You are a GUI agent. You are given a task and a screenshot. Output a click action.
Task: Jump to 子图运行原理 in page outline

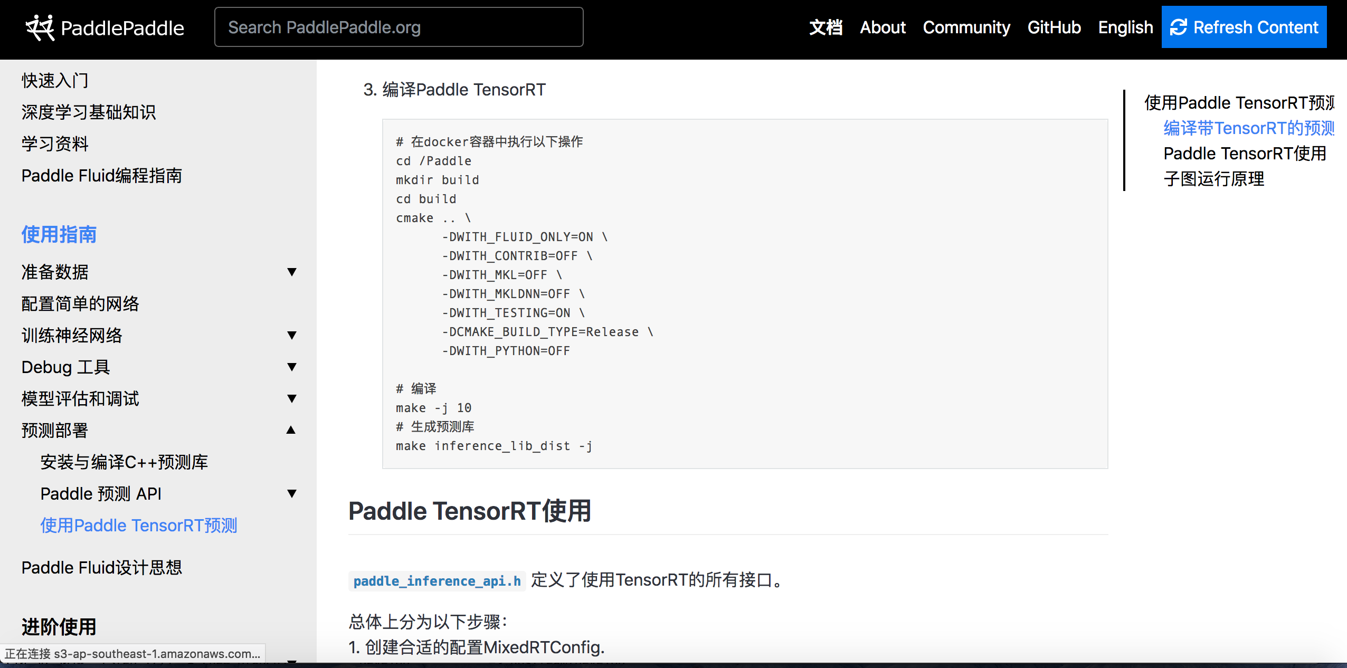[1213, 179]
